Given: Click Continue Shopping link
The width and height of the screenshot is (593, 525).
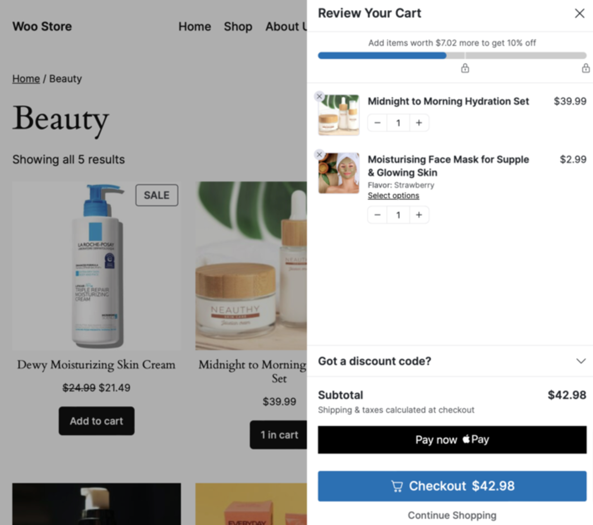Looking at the screenshot, I should point(452,515).
